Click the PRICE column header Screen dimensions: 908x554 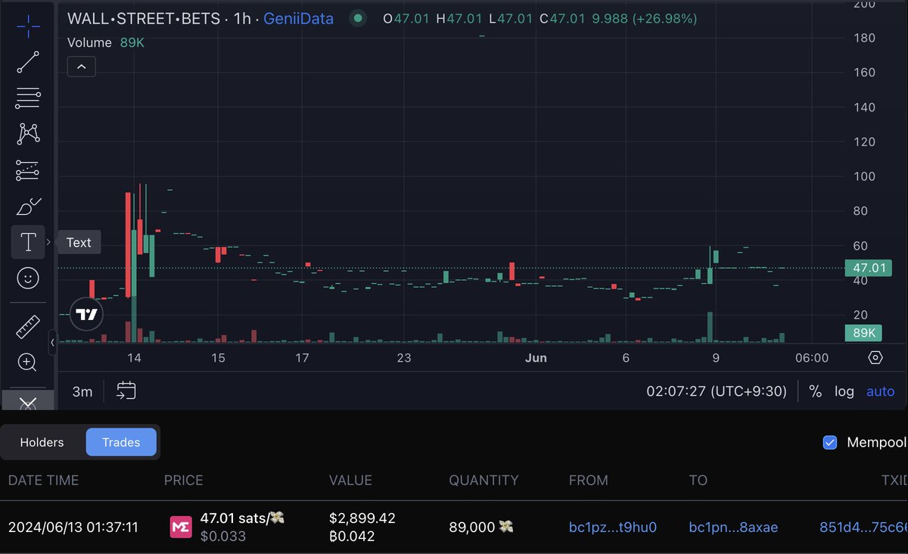[x=184, y=480]
